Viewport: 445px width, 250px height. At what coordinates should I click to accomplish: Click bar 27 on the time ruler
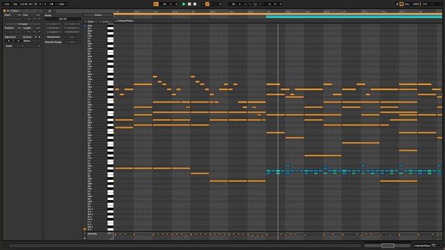[x=344, y=12]
